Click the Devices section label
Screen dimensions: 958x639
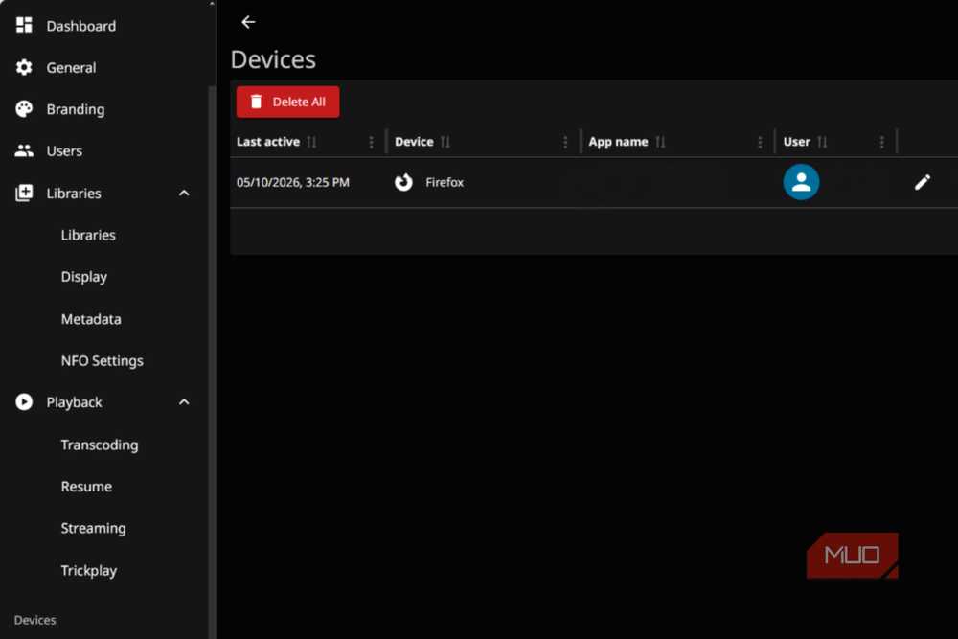pos(34,620)
